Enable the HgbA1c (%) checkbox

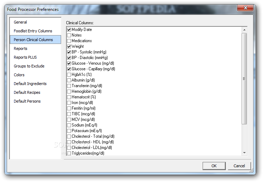pos(69,75)
